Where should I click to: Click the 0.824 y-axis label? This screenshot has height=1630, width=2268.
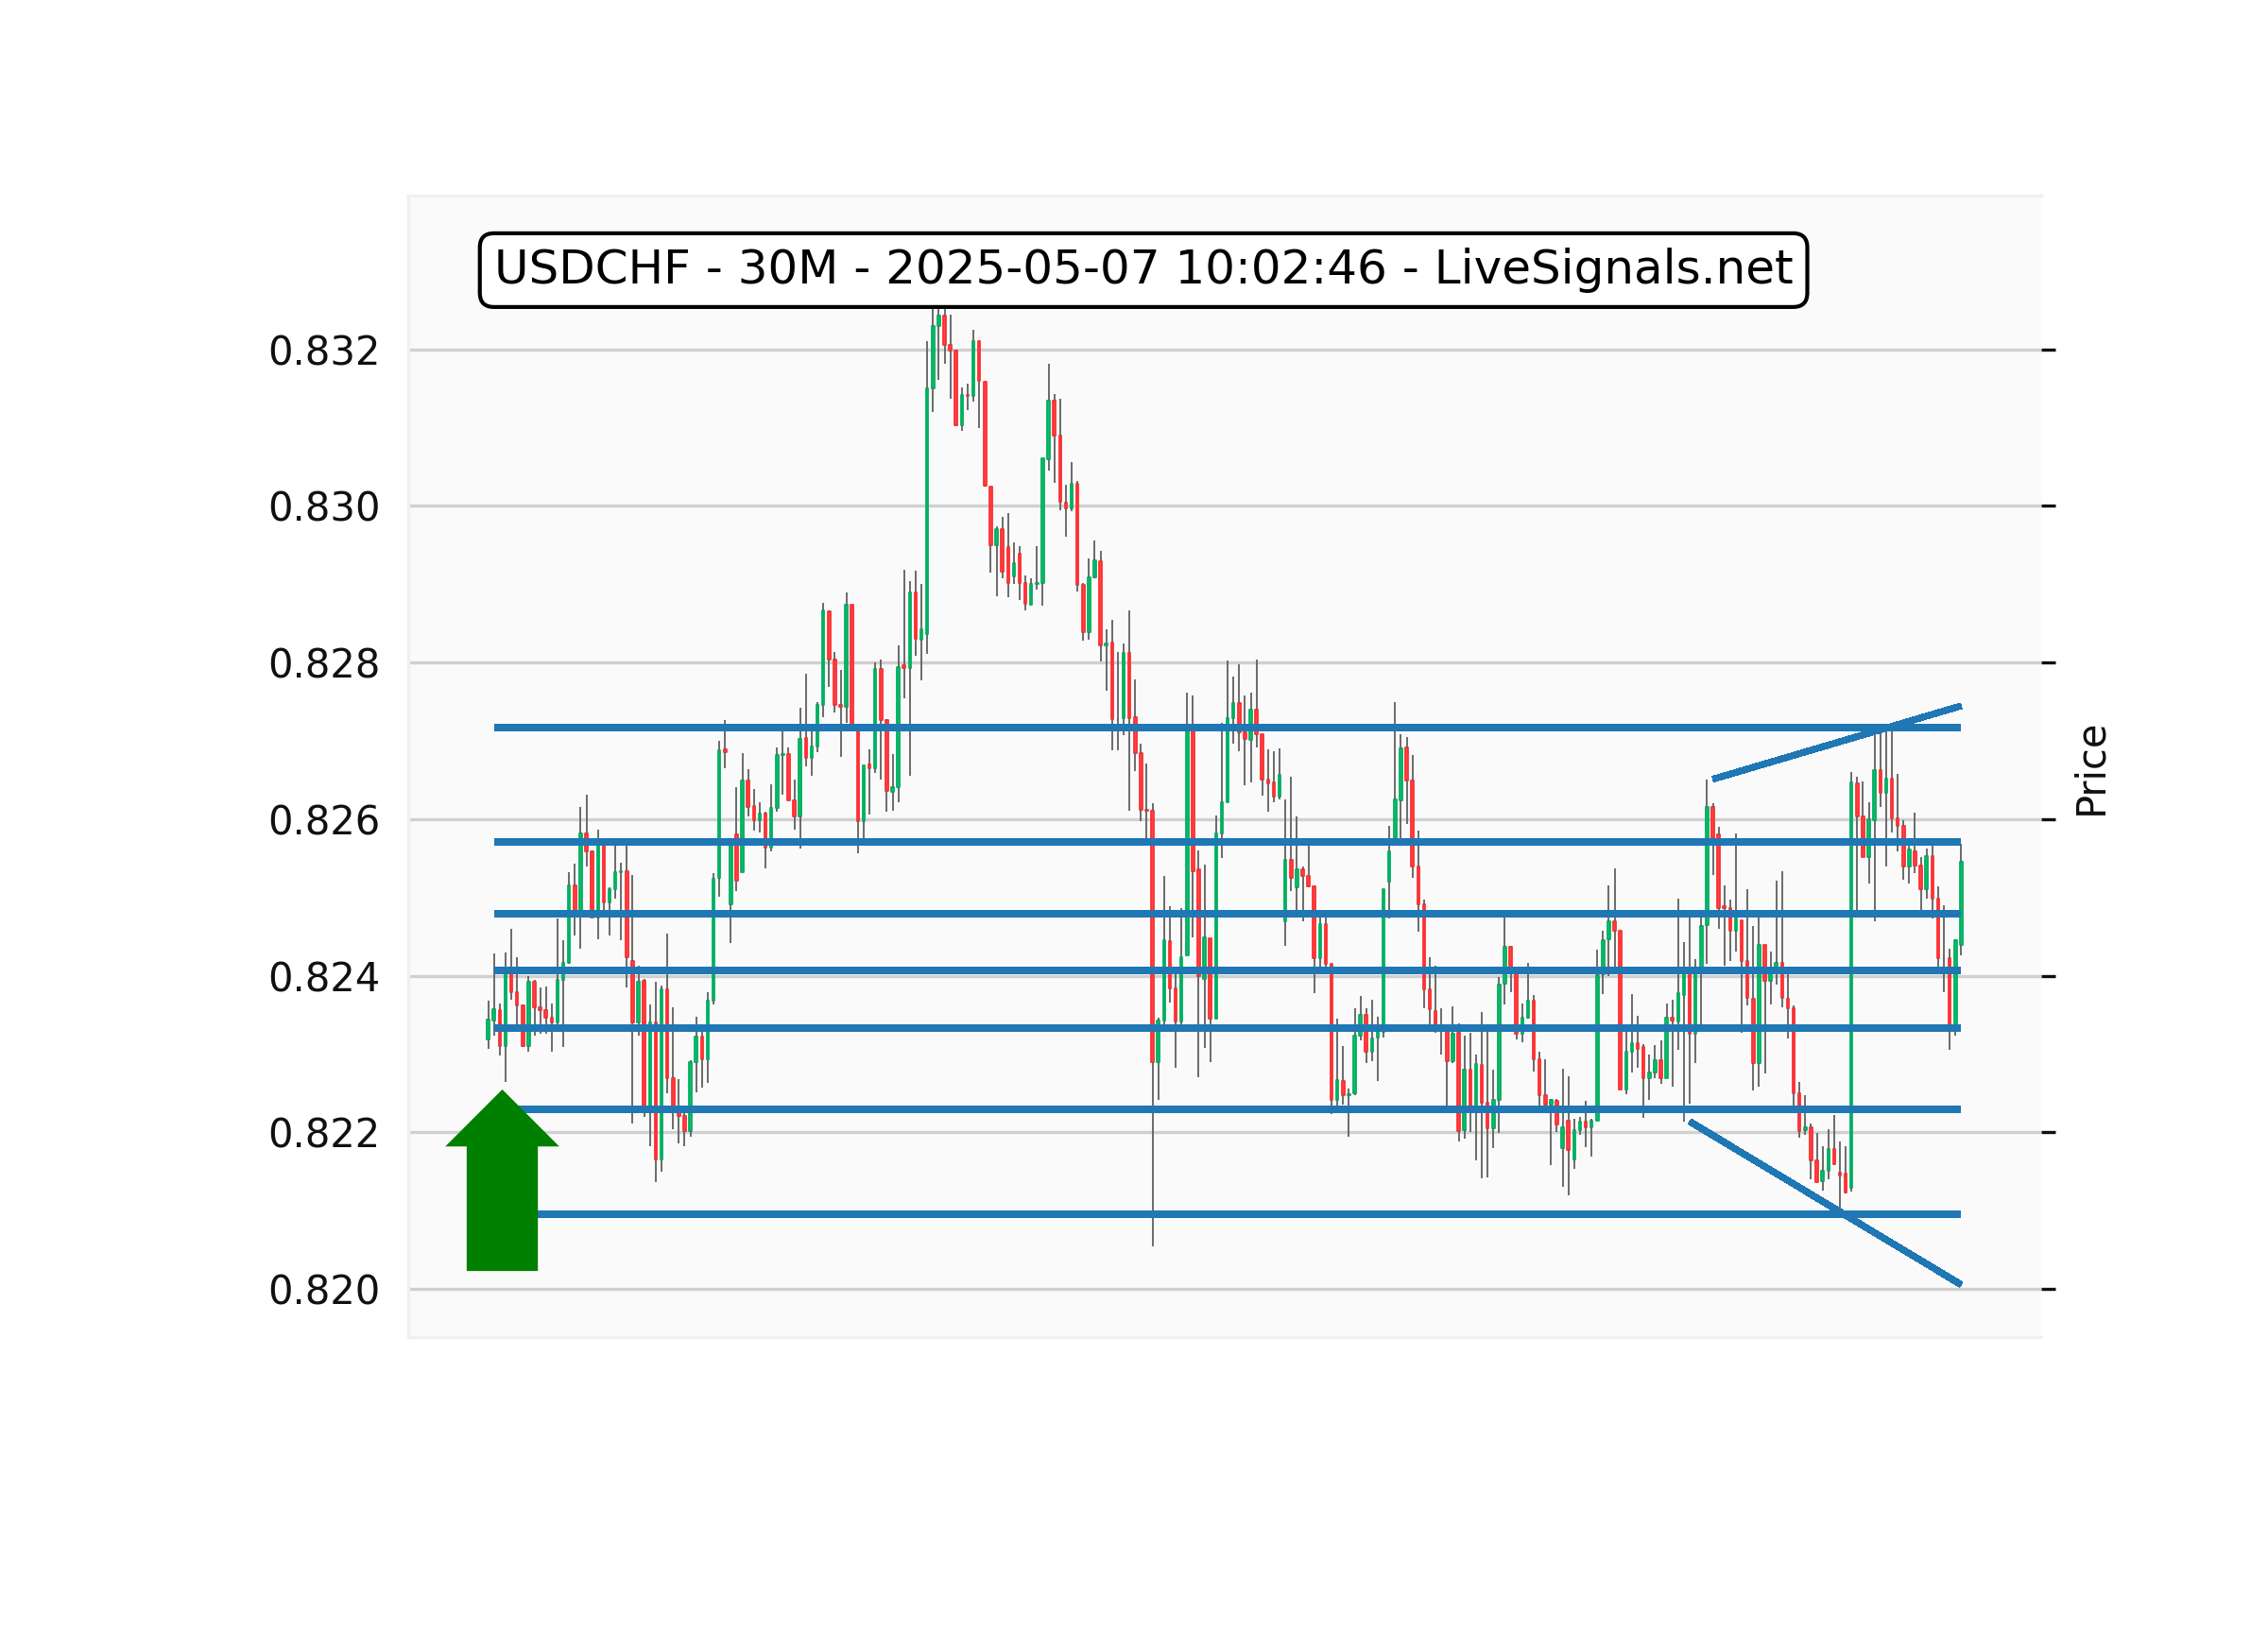pos(323,978)
